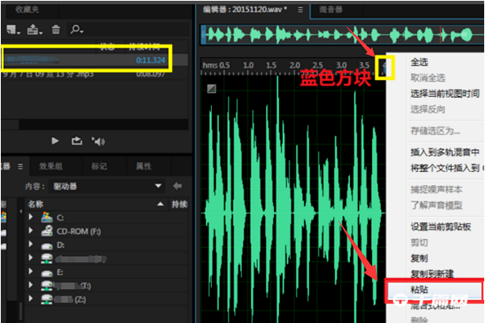Click the left handle of overview navigator

pos(203,35)
